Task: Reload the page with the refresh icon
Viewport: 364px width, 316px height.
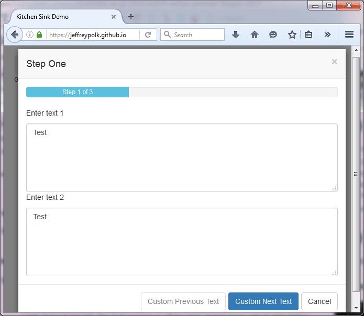Action: point(148,35)
